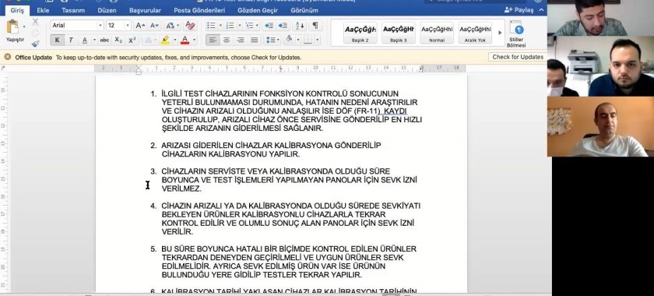This screenshot has width=654, height=296.
Task: Toggle bold with the K button
Action: pos(57,40)
